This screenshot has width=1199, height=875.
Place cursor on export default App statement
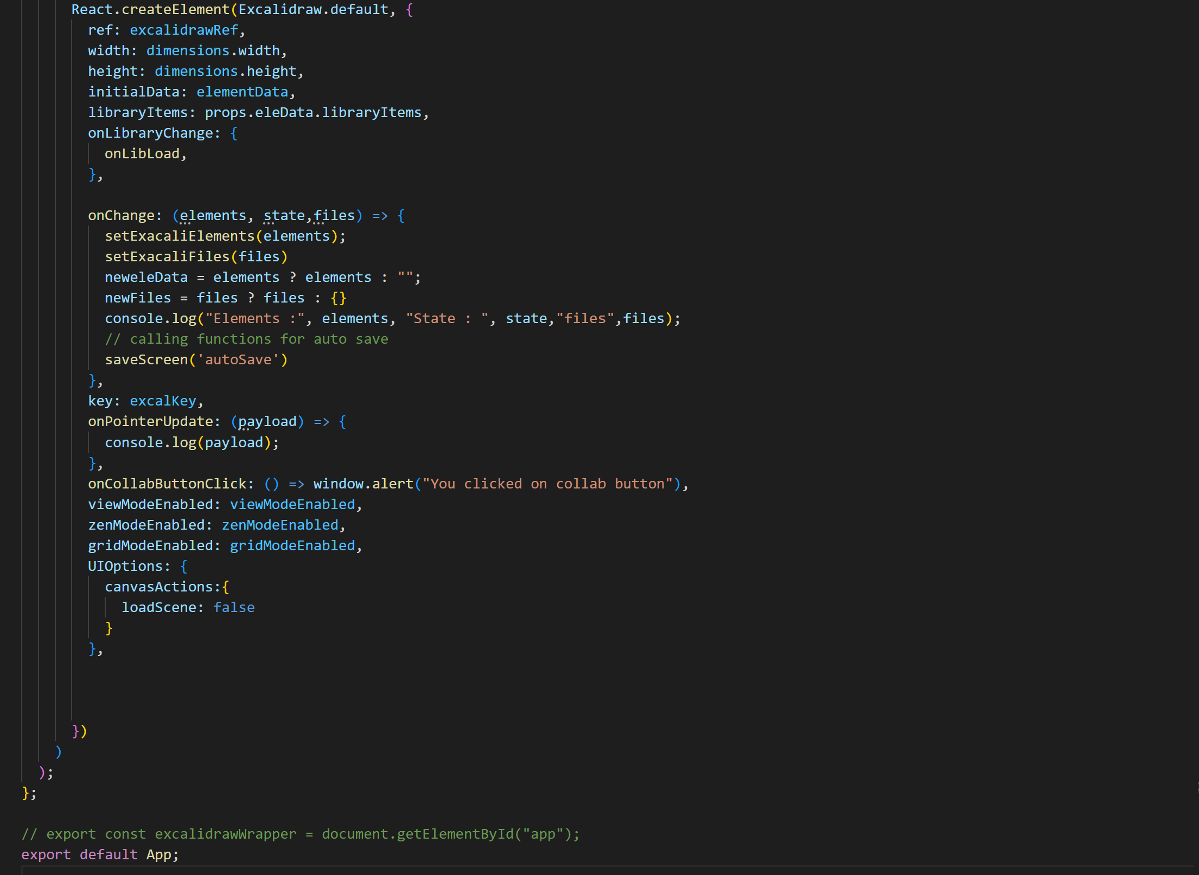(100, 854)
